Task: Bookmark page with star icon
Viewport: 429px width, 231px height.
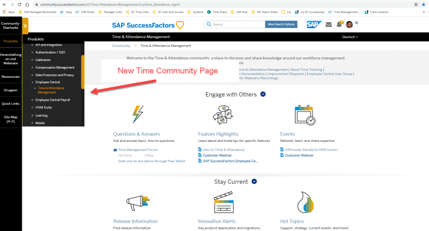Action: (x=424, y=4)
